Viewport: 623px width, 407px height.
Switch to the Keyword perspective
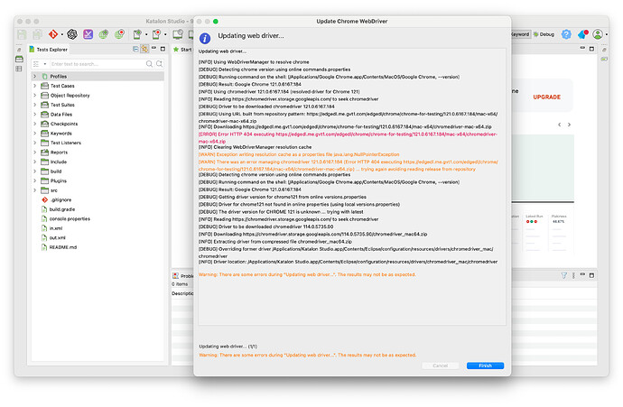coord(520,34)
